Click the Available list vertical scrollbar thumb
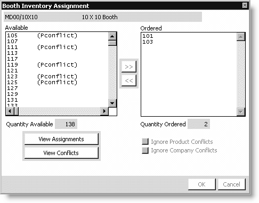This screenshot has height=203, width=259. click(112, 43)
